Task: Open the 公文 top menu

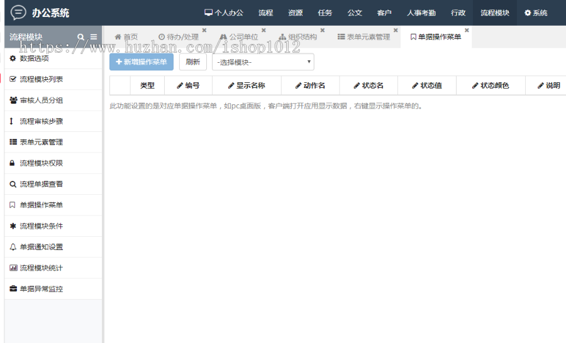Action: pos(355,13)
